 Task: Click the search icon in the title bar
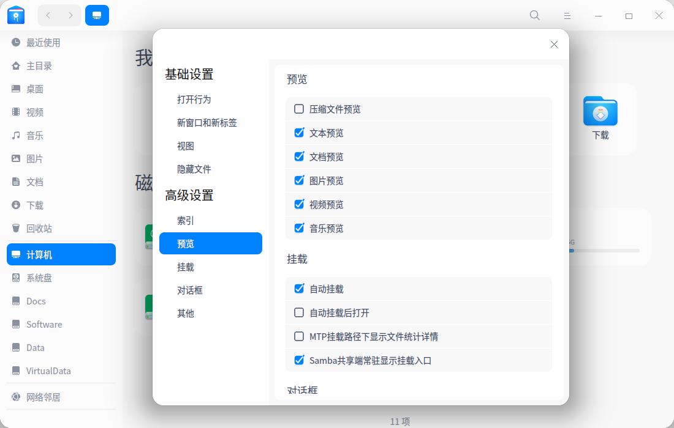click(534, 15)
